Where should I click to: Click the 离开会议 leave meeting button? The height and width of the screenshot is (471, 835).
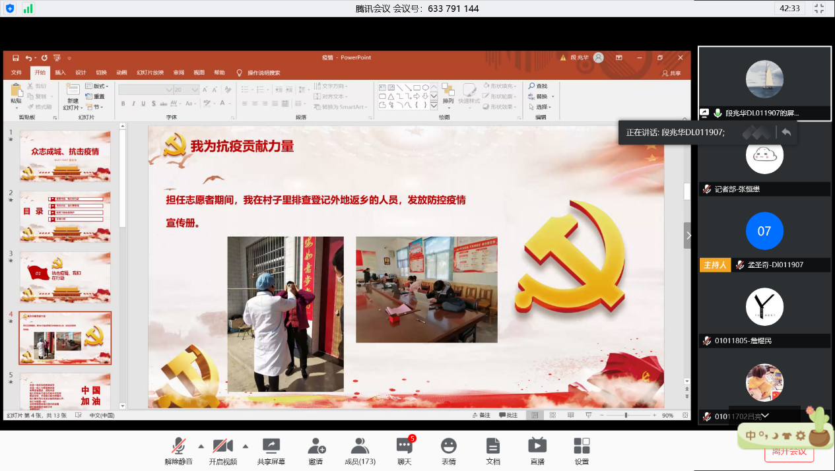pos(789,452)
